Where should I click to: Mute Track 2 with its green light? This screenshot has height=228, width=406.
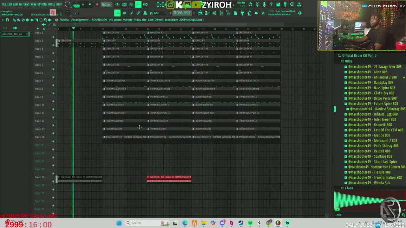coord(53,45)
